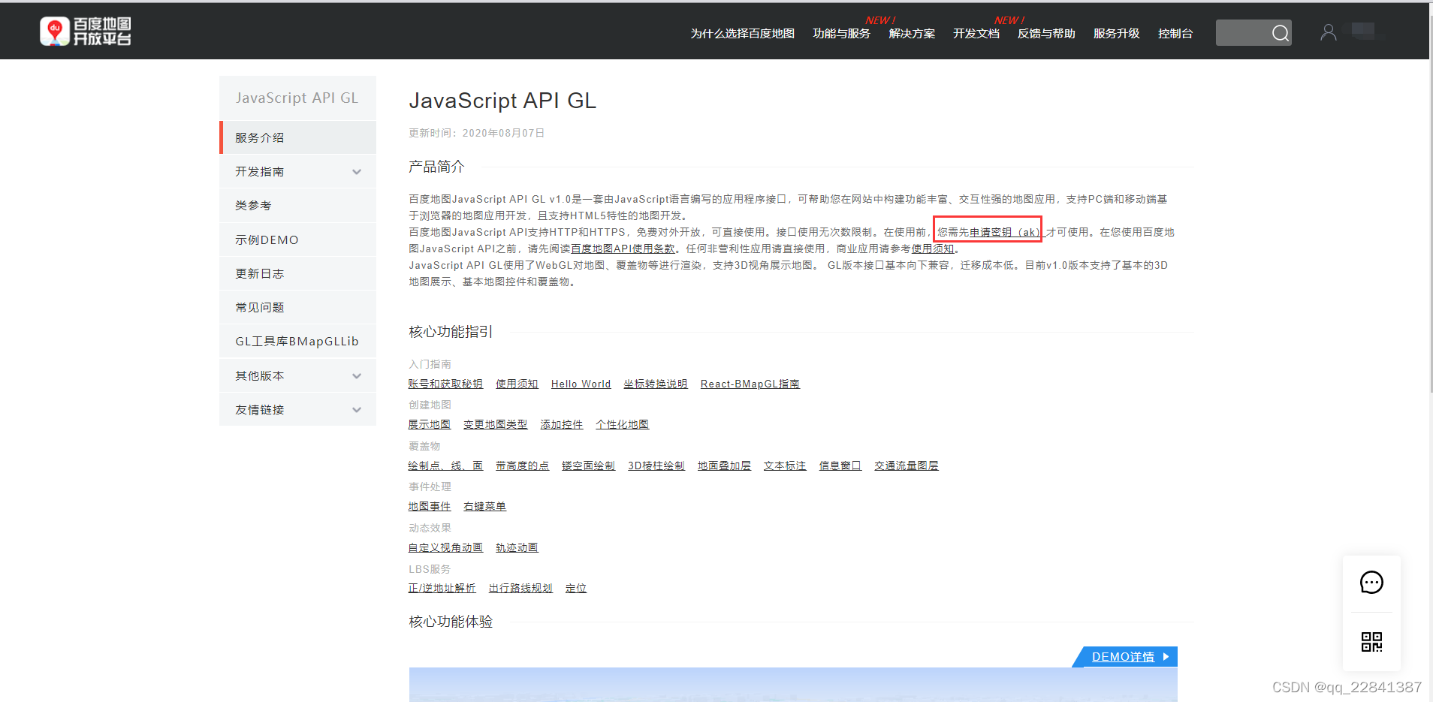Viewport: 1433px width, 702px height.
Task: Open 镂空面绘制 link
Action: pyautogui.click(x=588, y=465)
